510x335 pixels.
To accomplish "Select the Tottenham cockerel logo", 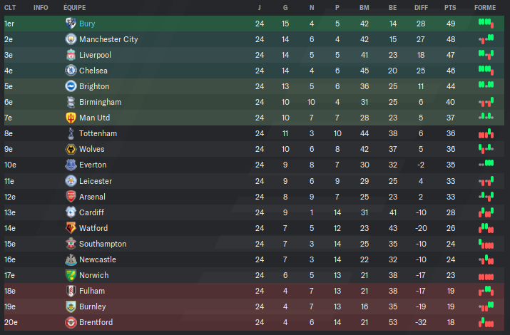I will coord(71,133).
